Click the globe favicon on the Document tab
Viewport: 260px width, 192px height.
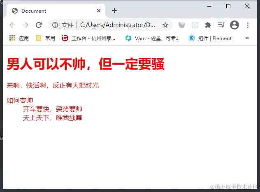coord(15,11)
